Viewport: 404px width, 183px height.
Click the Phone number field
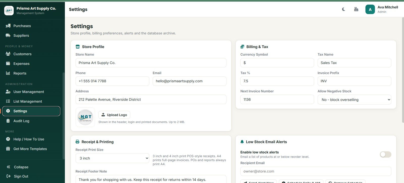(112, 81)
